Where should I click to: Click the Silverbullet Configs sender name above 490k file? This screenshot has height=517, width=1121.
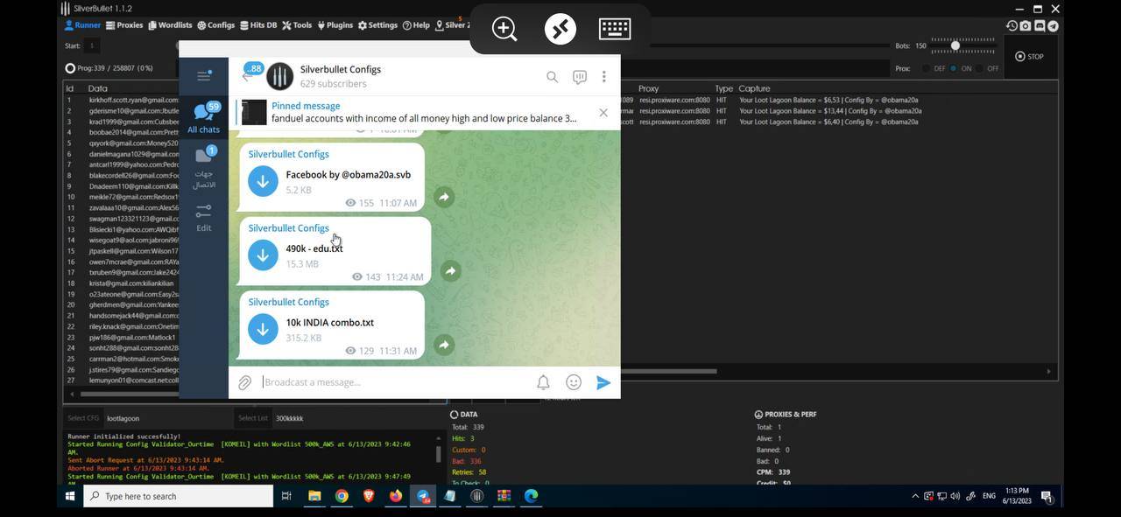tap(289, 227)
